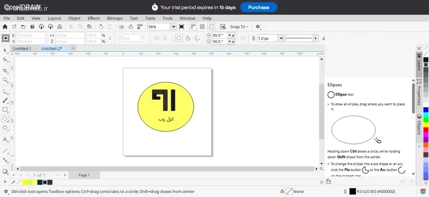Toggle Show Guidelines button
Image resolution: width=429 pixels, height=197 pixels.
click(211, 27)
